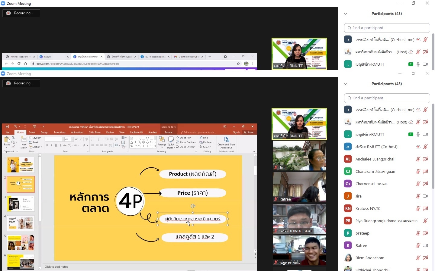
Task: Bookmark the Canva page with the star icon
Action: click(238, 64)
